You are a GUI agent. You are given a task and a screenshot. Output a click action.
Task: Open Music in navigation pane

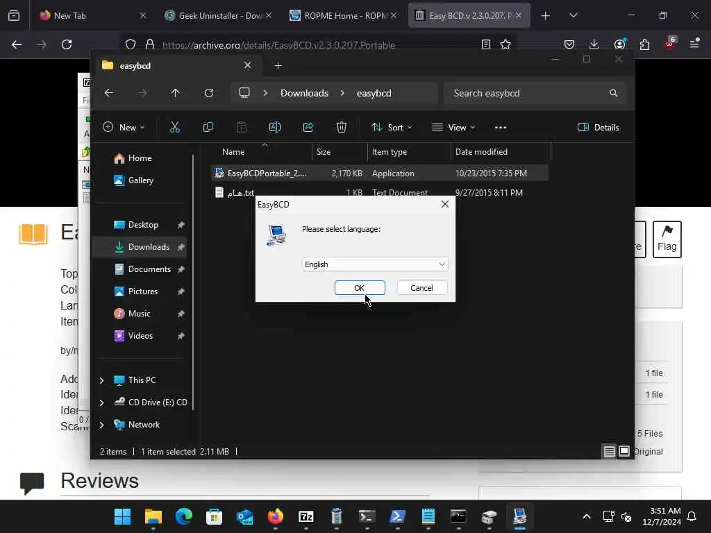[x=139, y=314]
